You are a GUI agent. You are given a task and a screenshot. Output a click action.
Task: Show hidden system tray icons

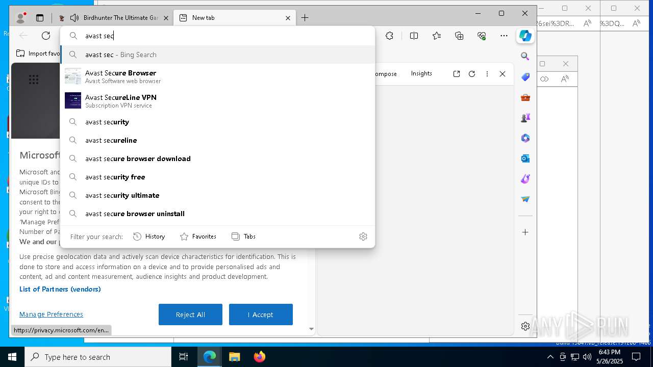pyautogui.click(x=550, y=357)
